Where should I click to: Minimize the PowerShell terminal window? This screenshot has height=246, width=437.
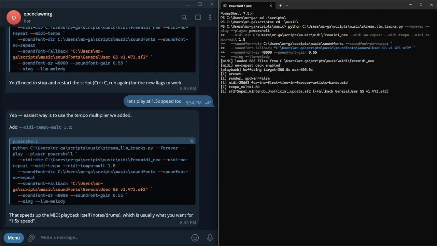pyautogui.click(x=411, y=5)
